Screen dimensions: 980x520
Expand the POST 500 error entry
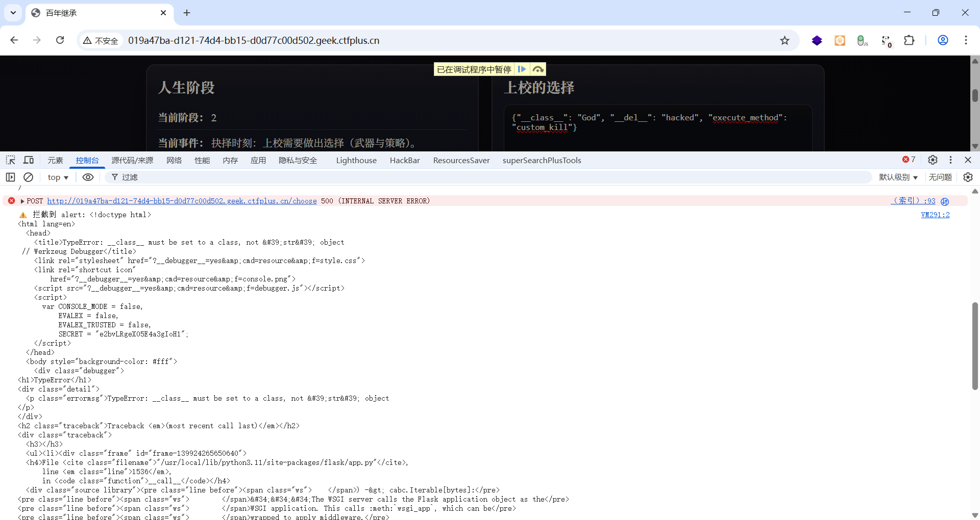pyautogui.click(x=22, y=201)
